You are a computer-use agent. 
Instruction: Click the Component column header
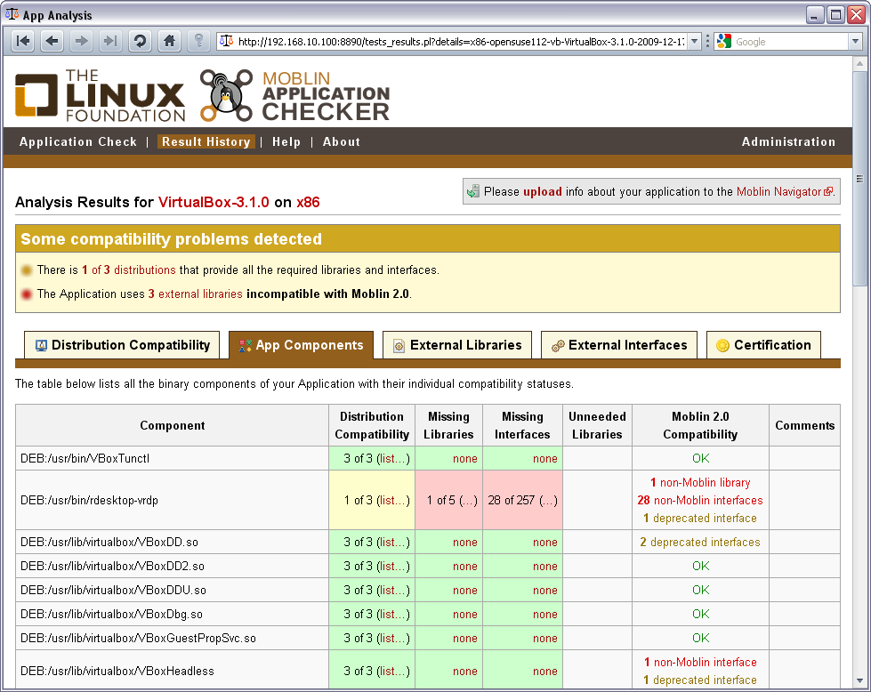(x=173, y=425)
